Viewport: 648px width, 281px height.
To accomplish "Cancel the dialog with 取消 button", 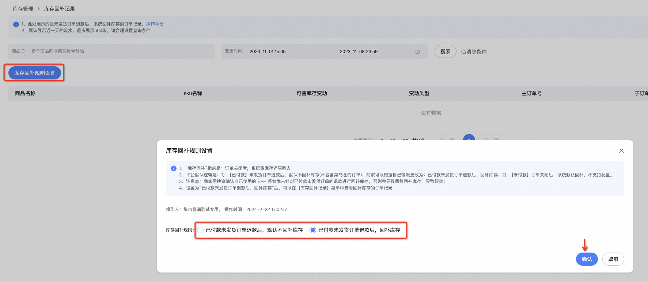I will click(x=613, y=259).
